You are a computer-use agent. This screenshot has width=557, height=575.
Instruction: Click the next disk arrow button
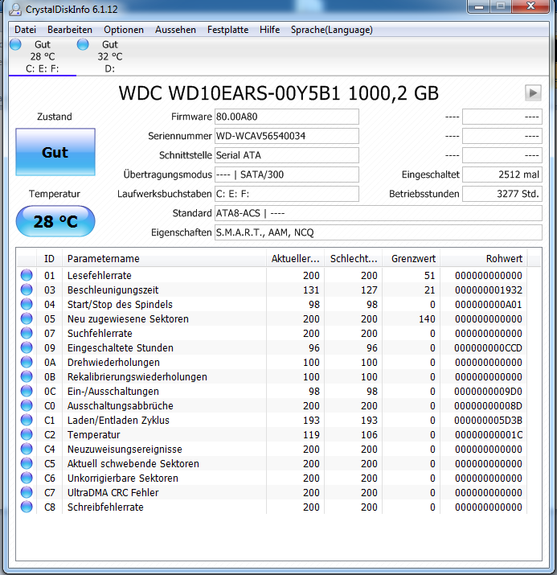coord(533,92)
